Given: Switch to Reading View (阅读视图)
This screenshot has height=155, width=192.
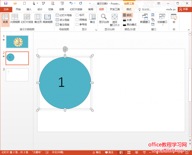Looking at the screenshot, I should 47,19.
